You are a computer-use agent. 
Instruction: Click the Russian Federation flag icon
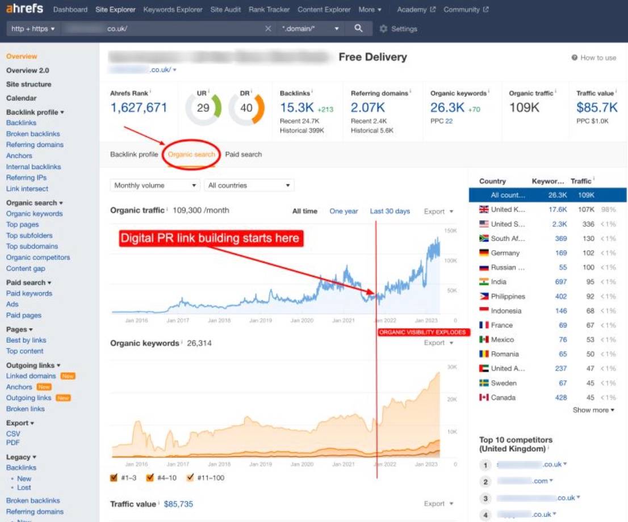(x=484, y=267)
